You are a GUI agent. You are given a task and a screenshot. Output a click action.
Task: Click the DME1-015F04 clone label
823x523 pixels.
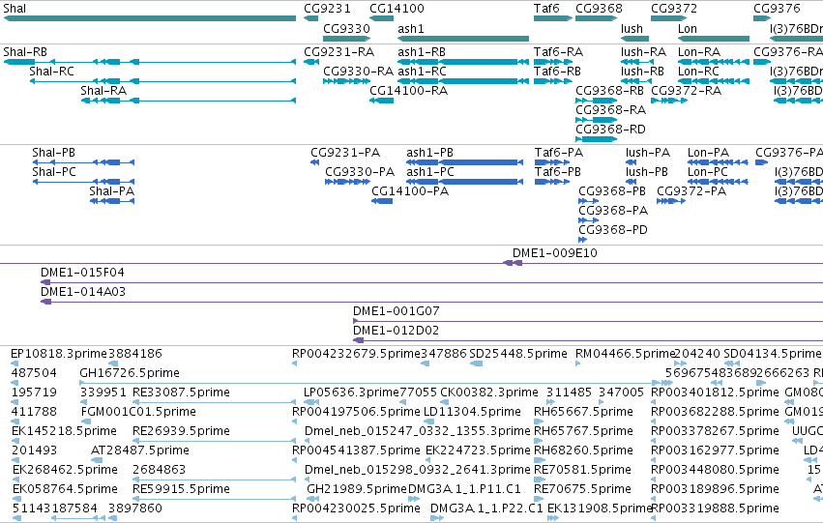pyautogui.click(x=82, y=273)
